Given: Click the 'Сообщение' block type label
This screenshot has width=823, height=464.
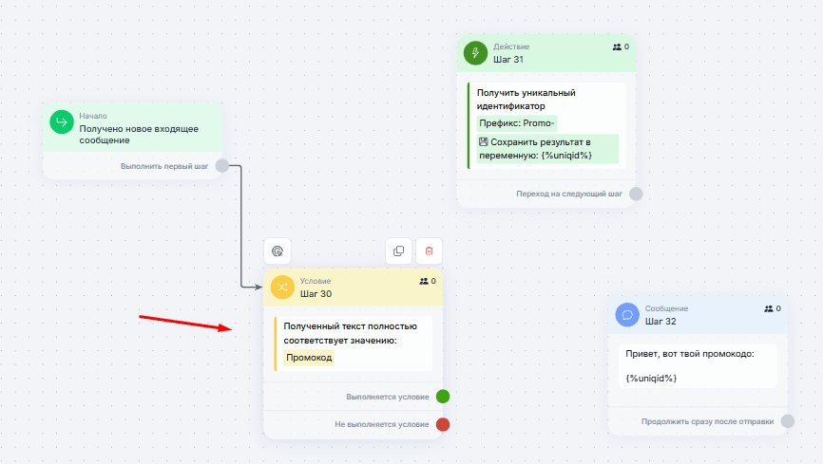Looking at the screenshot, I should (x=666, y=308).
